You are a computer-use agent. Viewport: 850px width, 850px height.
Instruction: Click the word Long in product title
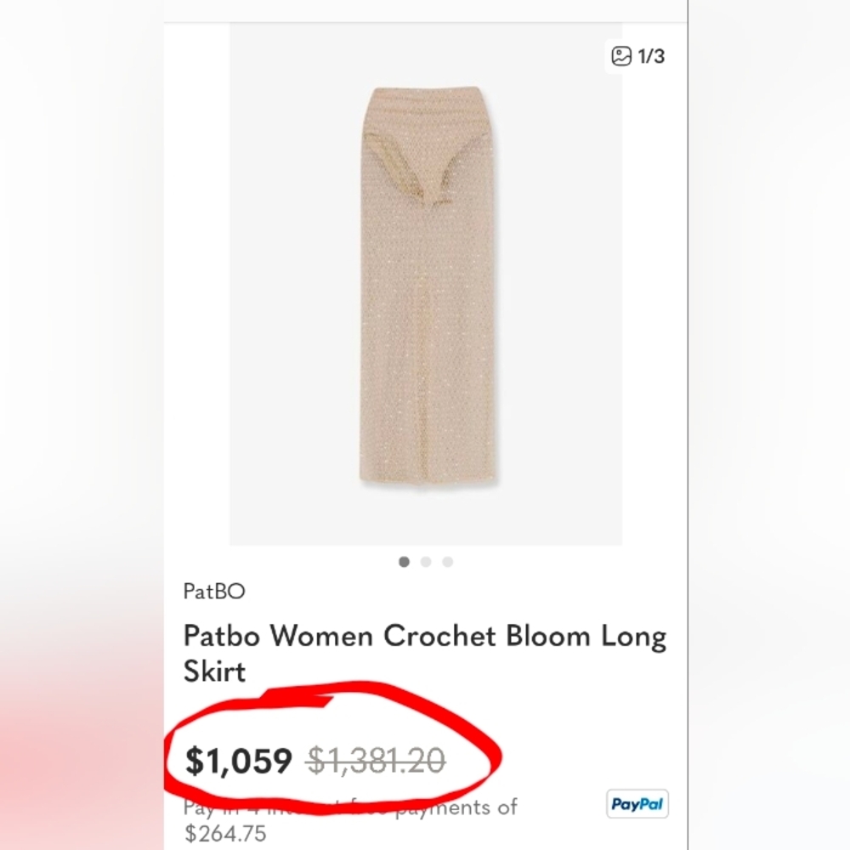click(634, 637)
